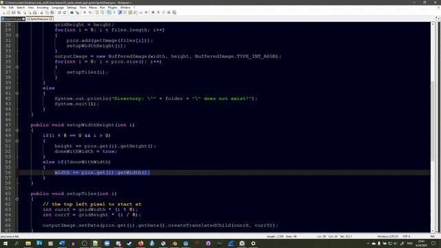441x248 pixels.
Task: Click the vertical scrollbar thumb
Action: point(433,121)
